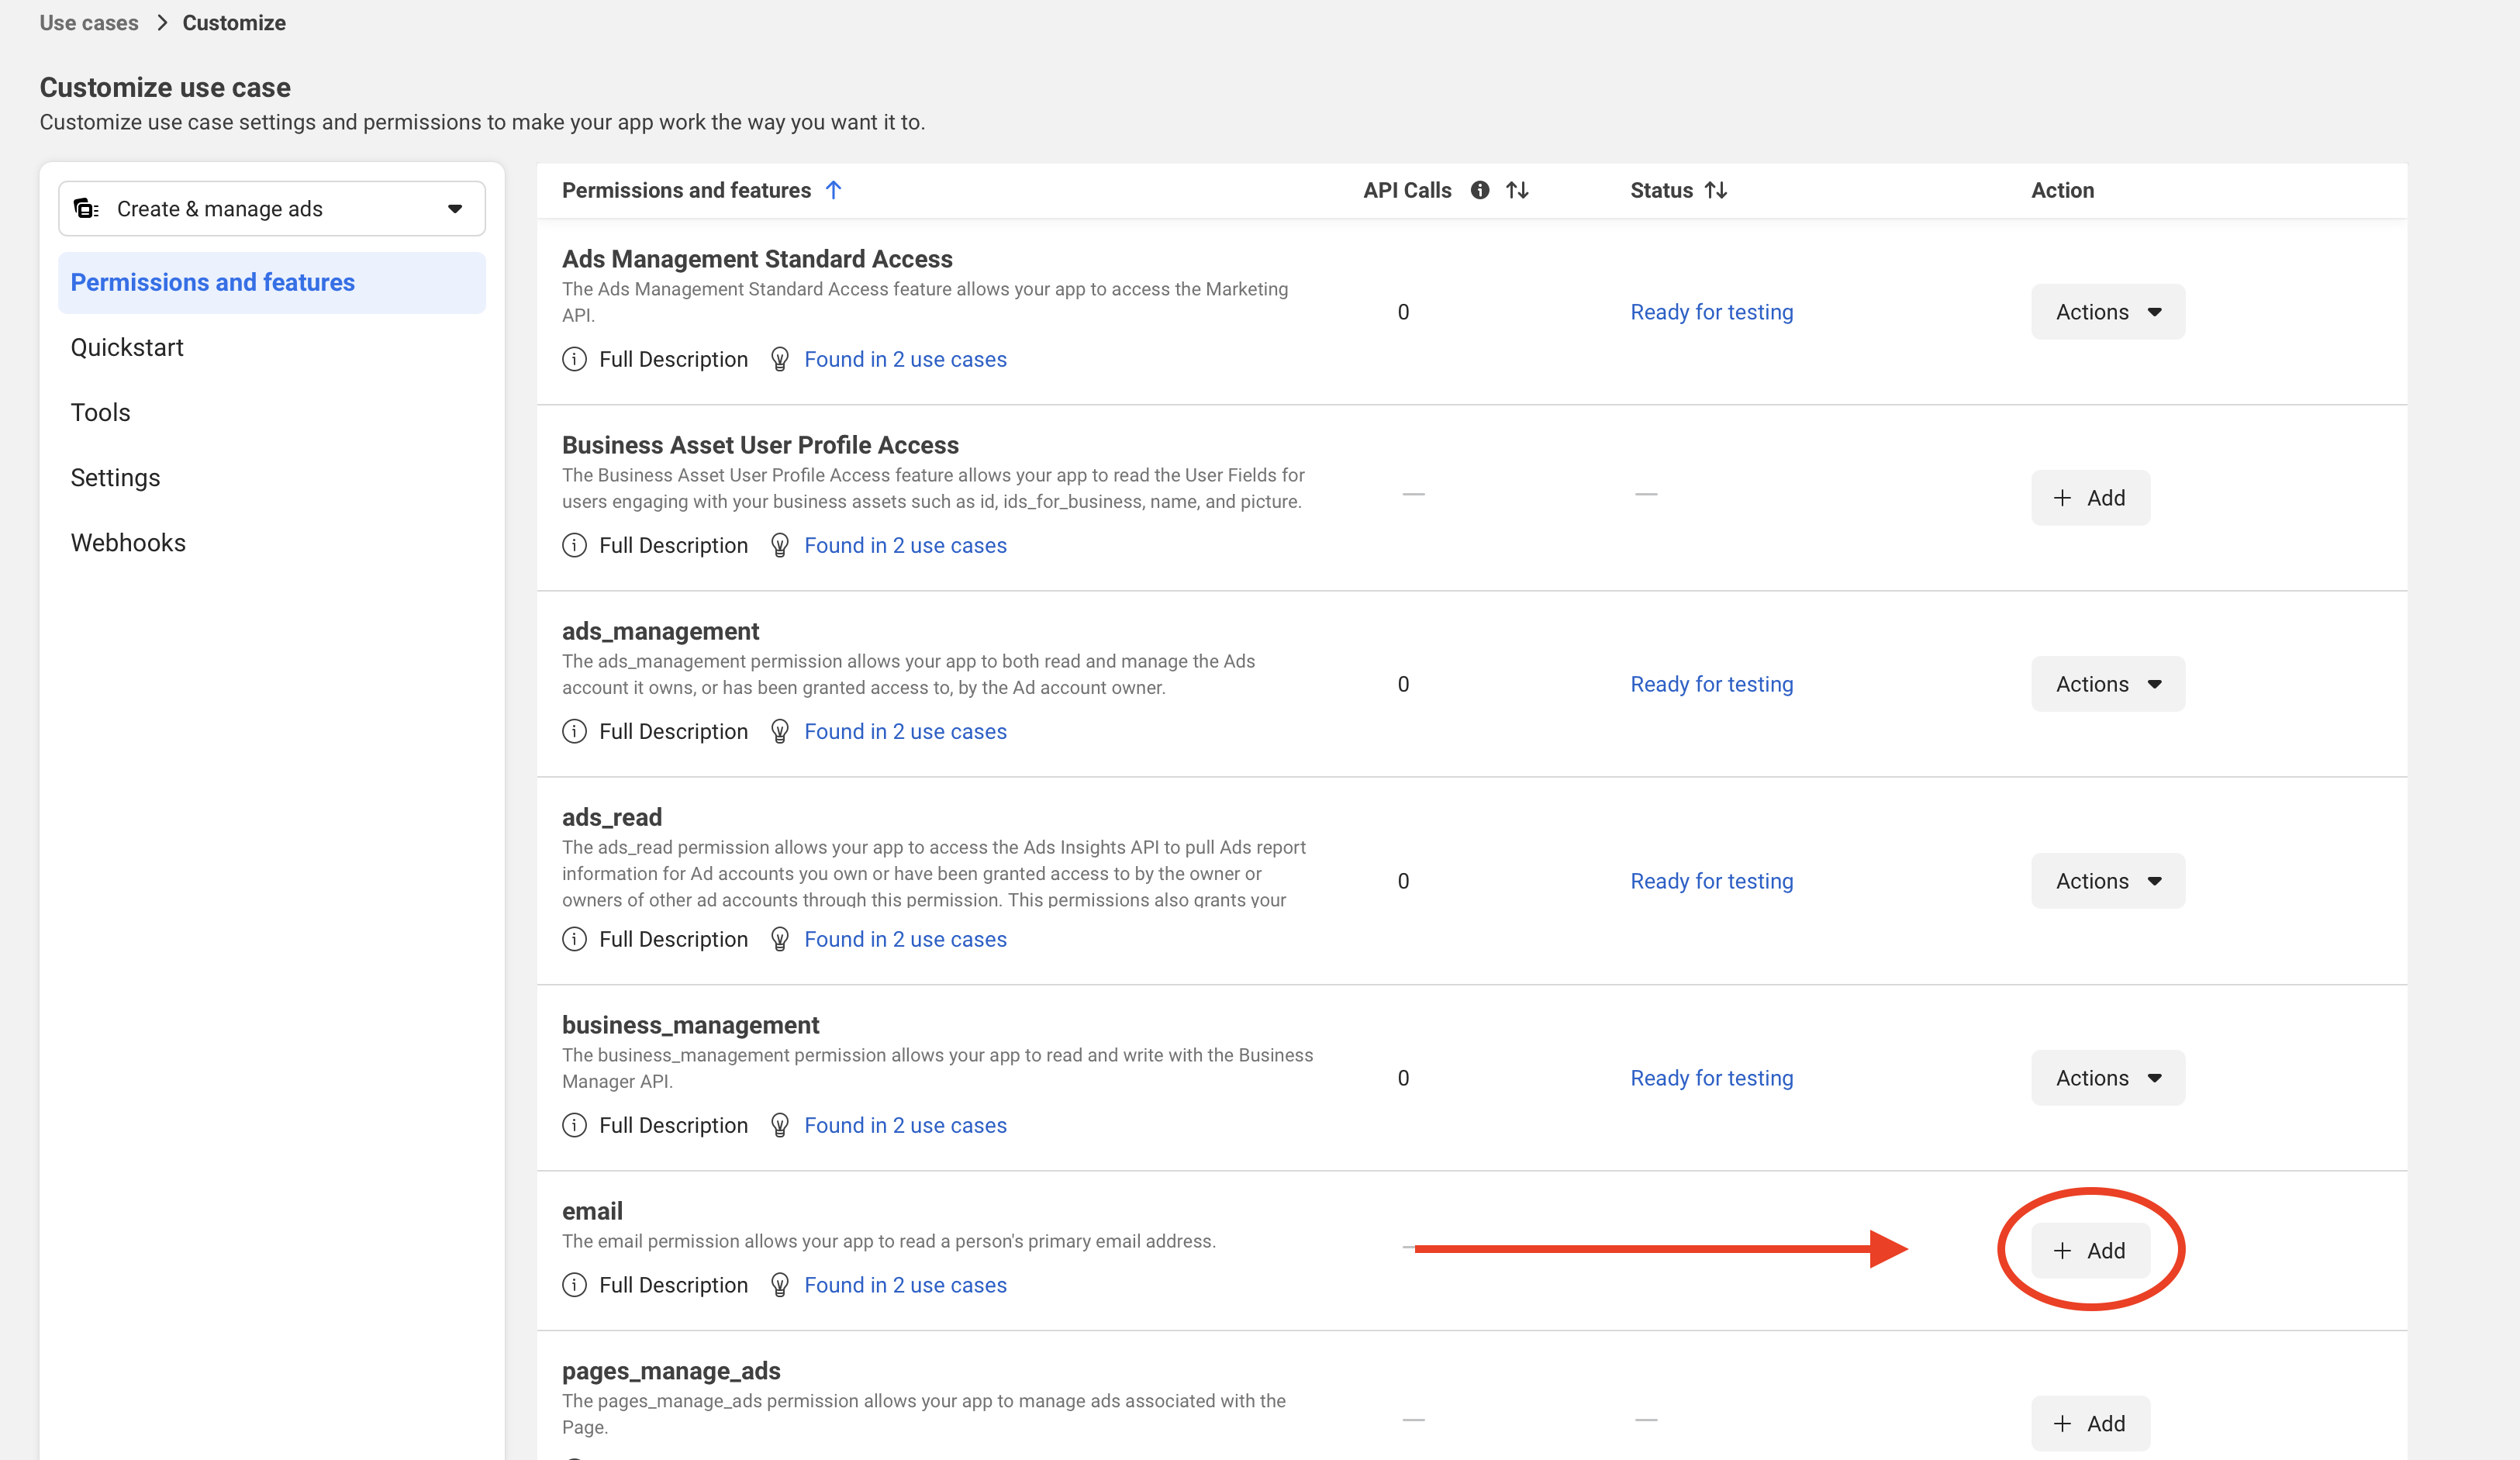The height and width of the screenshot is (1460, 2520).
Task: Open the Quickstart sidebar item
Action: tap(127, 347)
